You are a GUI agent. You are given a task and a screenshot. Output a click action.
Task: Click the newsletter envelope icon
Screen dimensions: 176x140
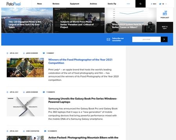point(108,39)
